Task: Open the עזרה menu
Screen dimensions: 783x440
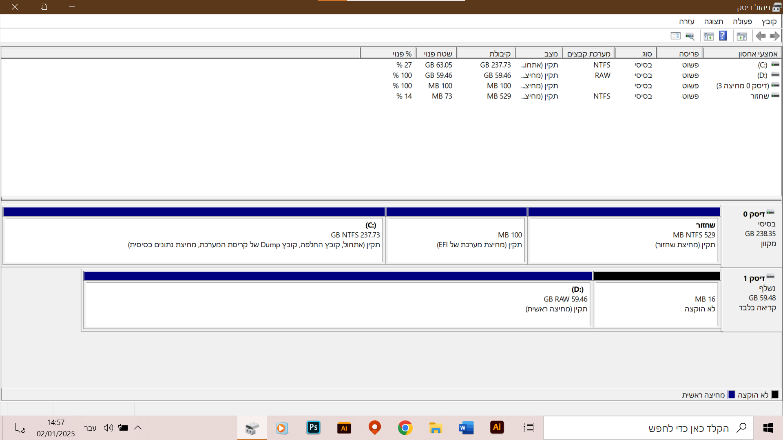Action: click(686, 22)
